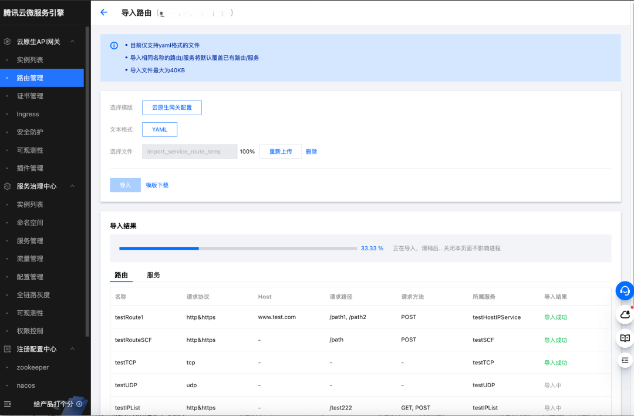Click the sidebar vertical scrollbar
Image resolution: width=634 pixels, height=416 pixels.
87,182
